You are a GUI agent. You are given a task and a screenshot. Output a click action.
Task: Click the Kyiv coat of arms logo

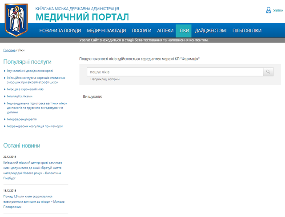coord(16,20)
